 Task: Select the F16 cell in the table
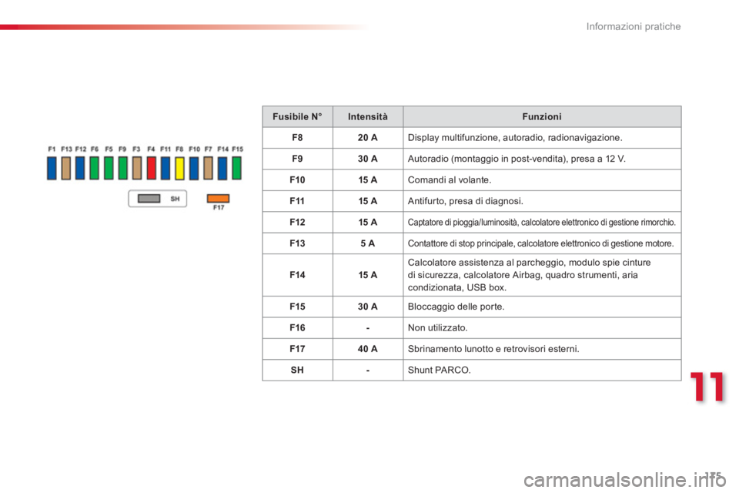297,328
